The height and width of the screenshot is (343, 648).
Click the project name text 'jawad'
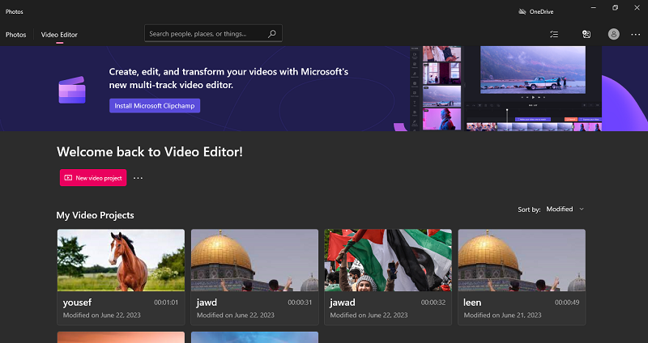click(343, 303)
